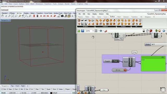The image size is (167, 94).
Task: Open file with Grasshopper green folder icon
Action: [79, 31]
